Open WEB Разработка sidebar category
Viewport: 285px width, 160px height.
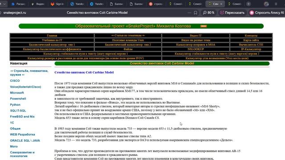pyautogui.click(x=22, y=135)
